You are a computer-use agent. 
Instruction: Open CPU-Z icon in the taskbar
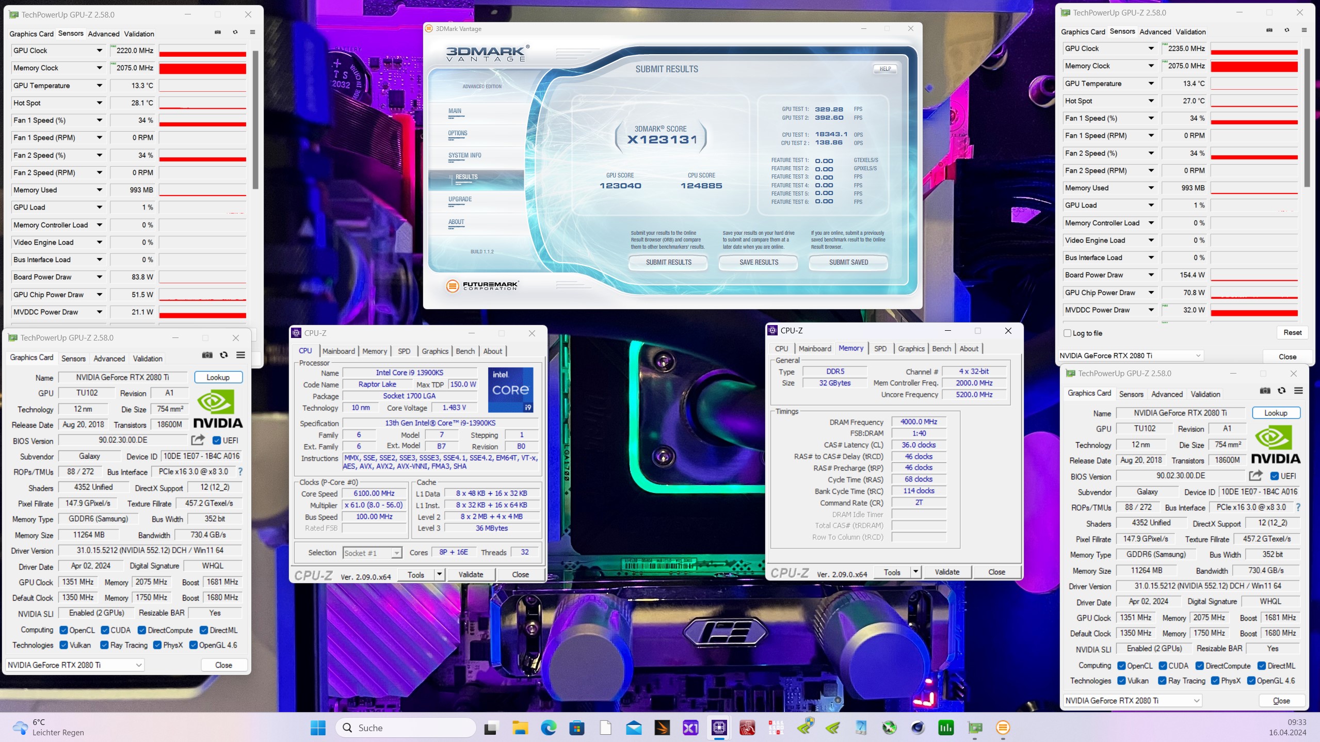coord(719,728)
